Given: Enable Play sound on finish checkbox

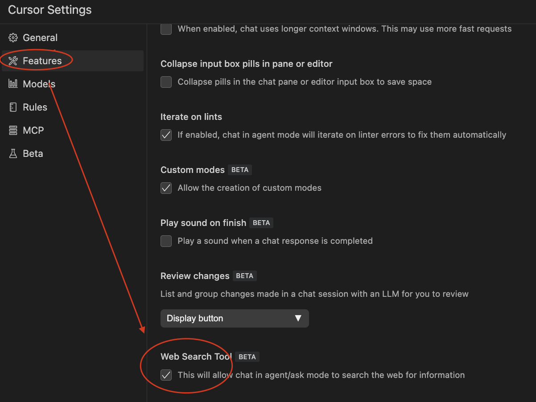Looking at the screenshot, I should [x=166, y=241].
